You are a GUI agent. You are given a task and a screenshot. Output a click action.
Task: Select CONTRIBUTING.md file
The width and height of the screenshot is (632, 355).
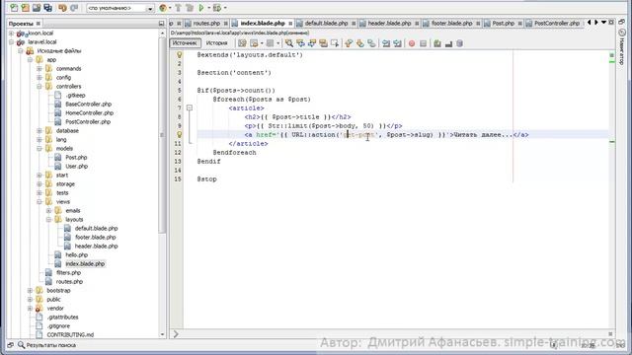point(70,335)
